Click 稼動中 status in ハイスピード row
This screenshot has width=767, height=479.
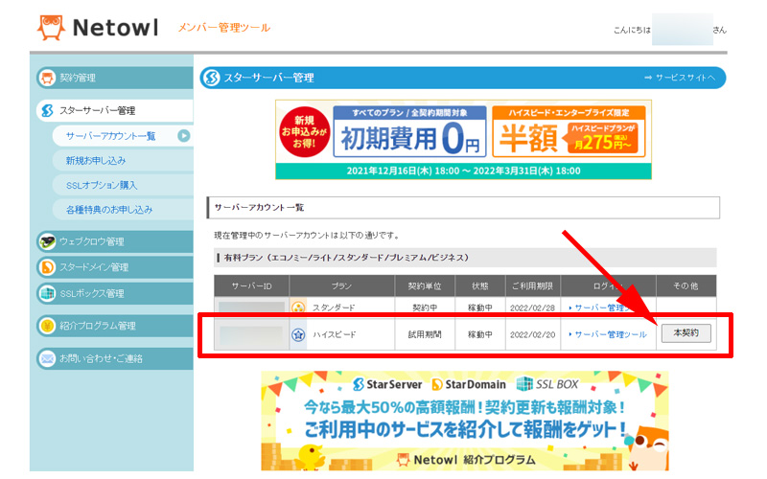pos(480,334)
